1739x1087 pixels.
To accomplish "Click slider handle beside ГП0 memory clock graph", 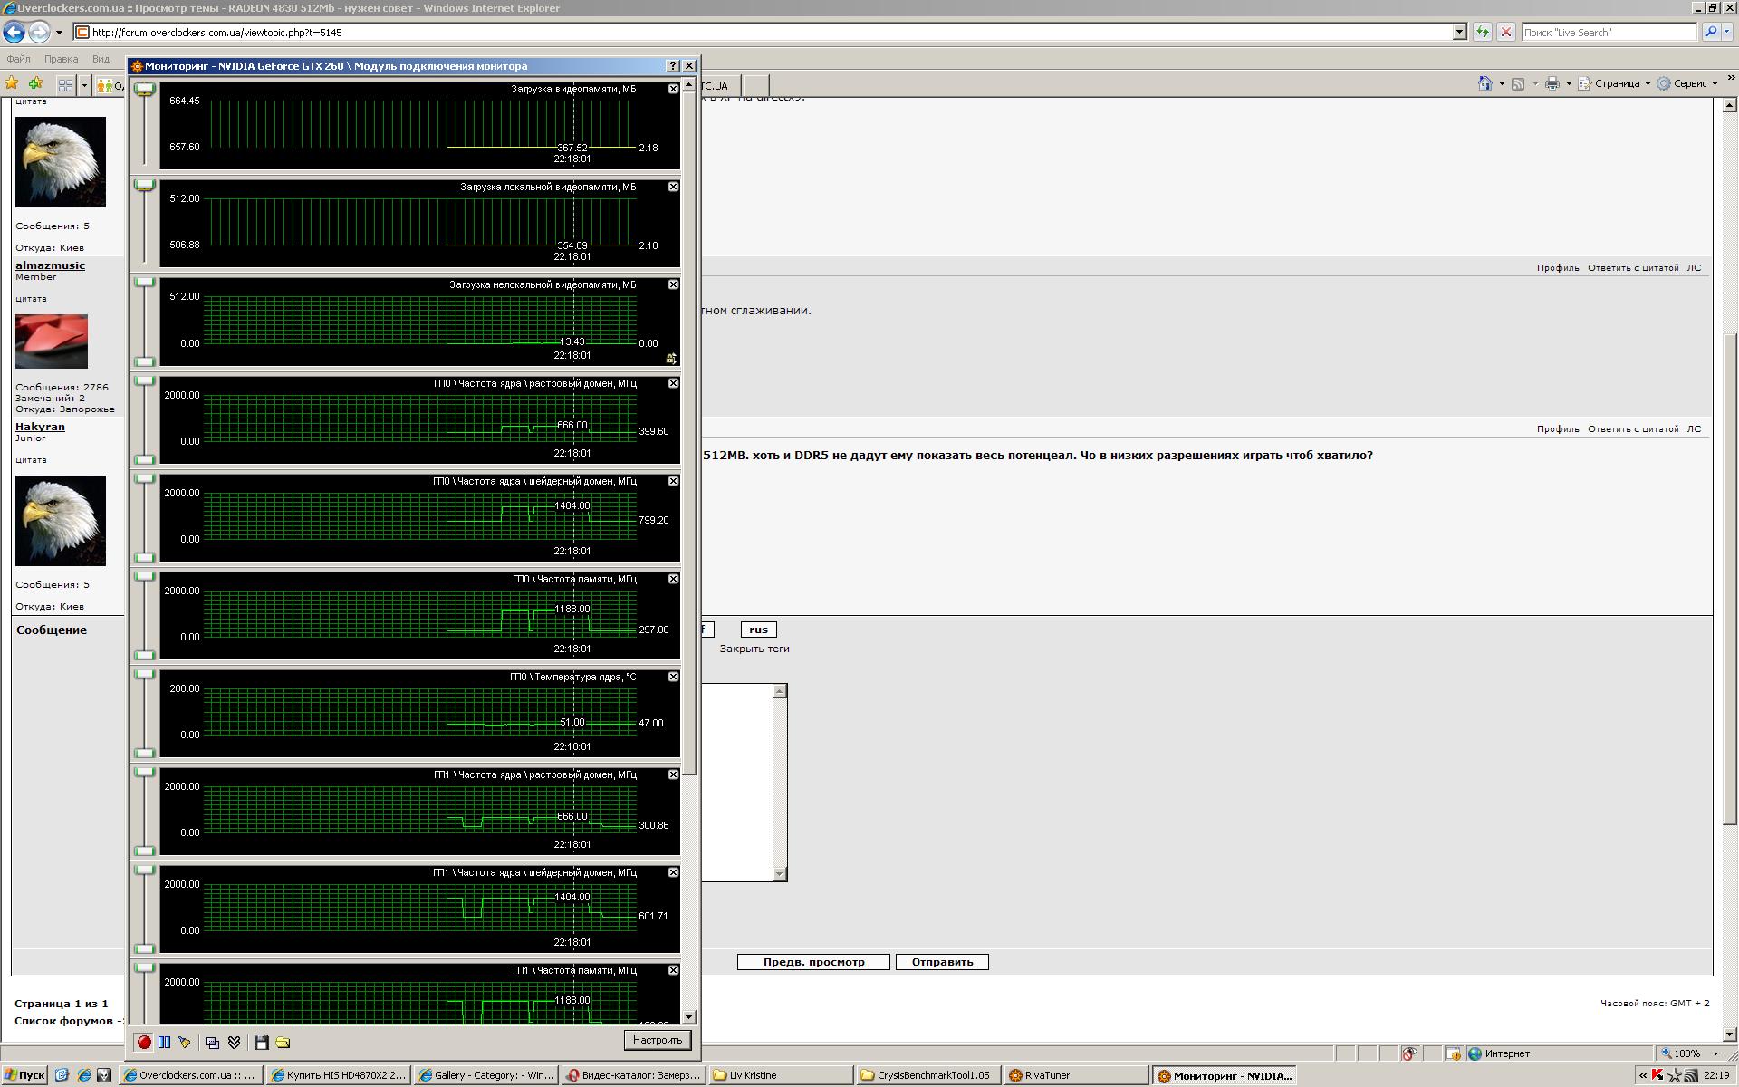I will [x=145, y=578].
